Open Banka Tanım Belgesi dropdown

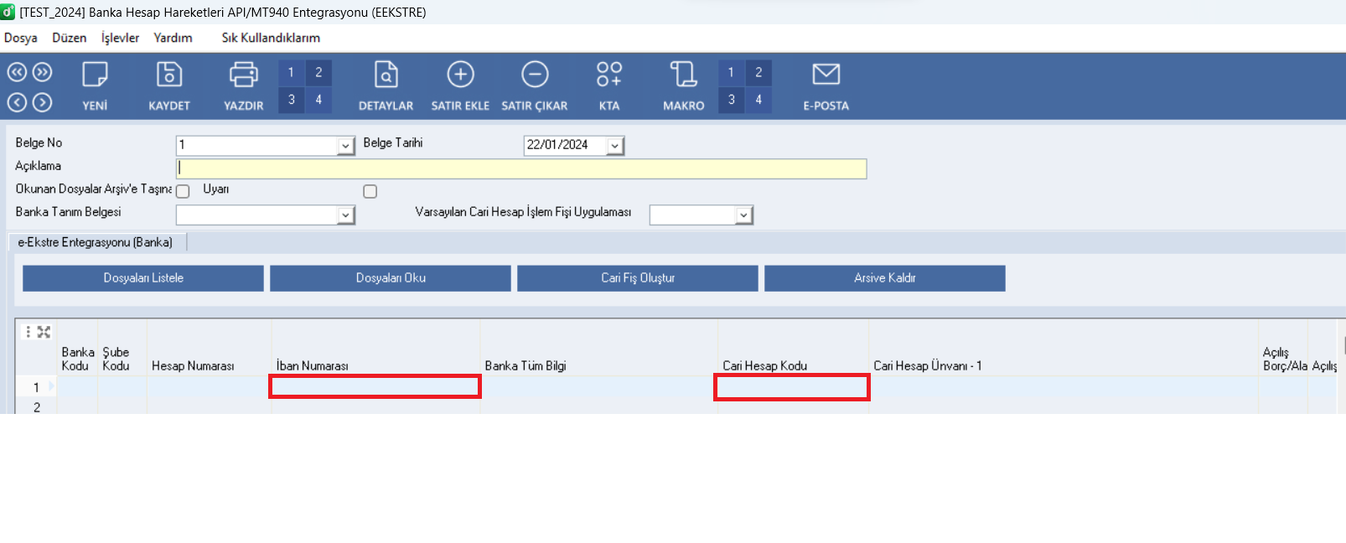[346, 215]
